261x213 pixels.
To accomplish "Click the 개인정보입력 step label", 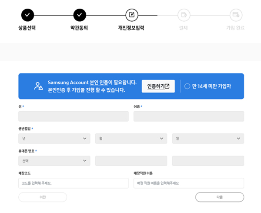I will tap(131, 28).
